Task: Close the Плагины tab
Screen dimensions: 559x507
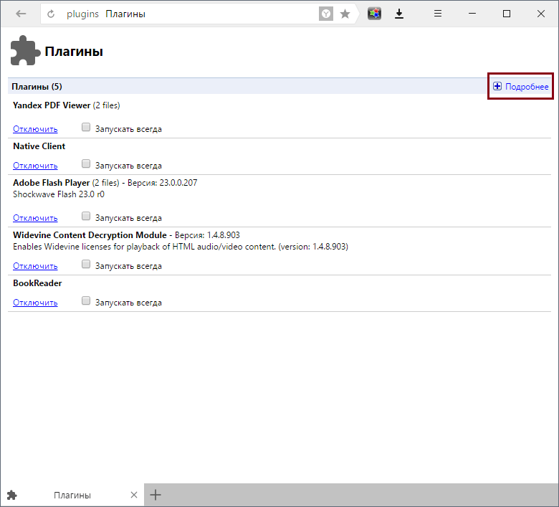Action: coord(134,495)
